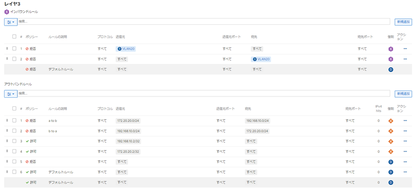Open actions menu for inbound rule 2

coord(405,59)
